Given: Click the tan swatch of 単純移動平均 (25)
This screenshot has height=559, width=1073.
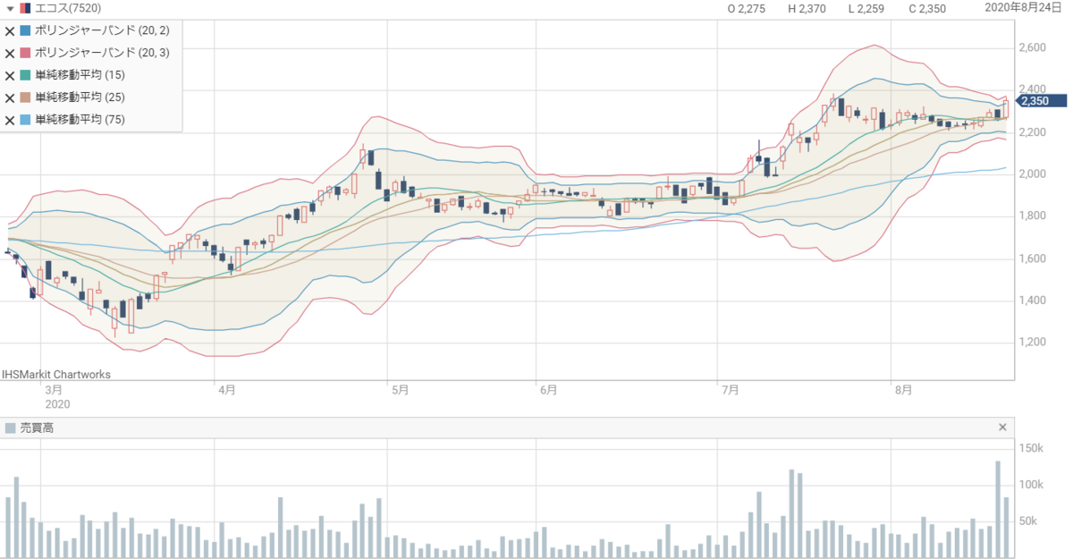Looking at the screenshot, I should pyautogui.click(x=26, y=97).
